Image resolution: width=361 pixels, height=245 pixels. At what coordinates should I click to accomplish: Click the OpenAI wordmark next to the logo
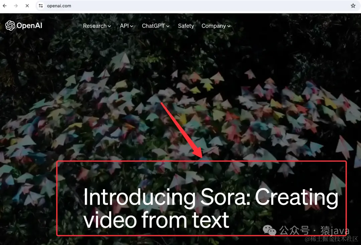29,25
